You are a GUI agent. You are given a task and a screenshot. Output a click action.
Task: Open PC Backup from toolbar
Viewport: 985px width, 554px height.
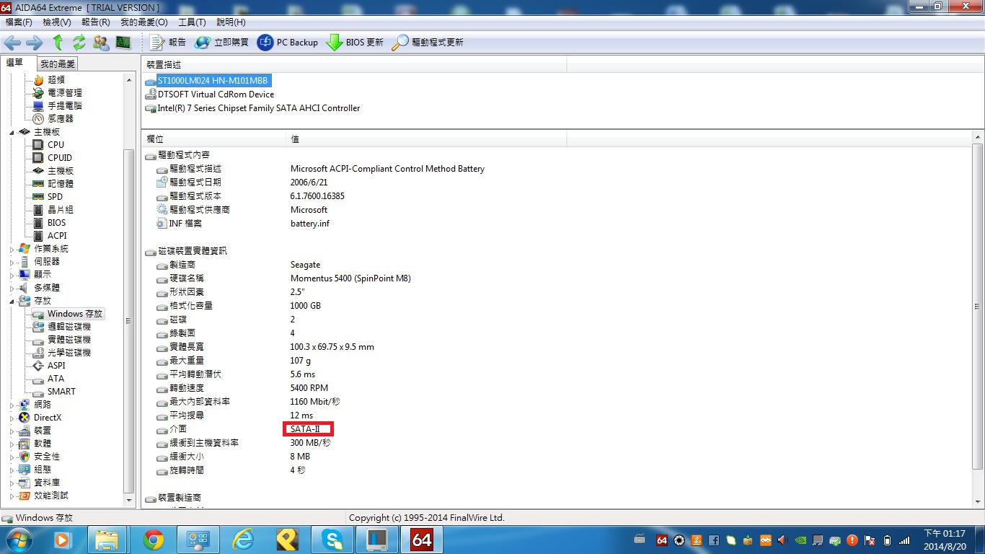click(287, 43)
